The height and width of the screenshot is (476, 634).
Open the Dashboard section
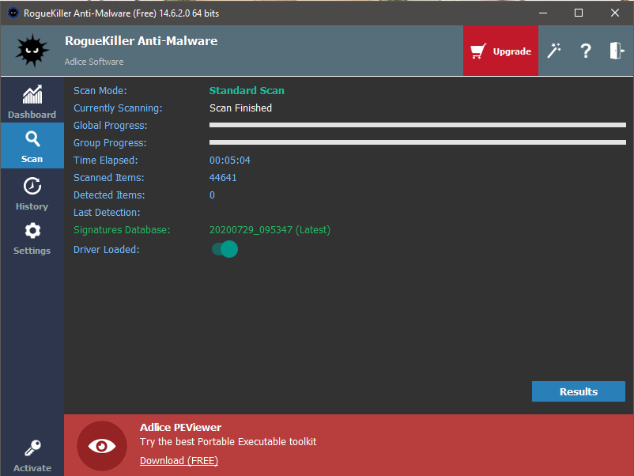pyautogui.click(x=32, y=101)
